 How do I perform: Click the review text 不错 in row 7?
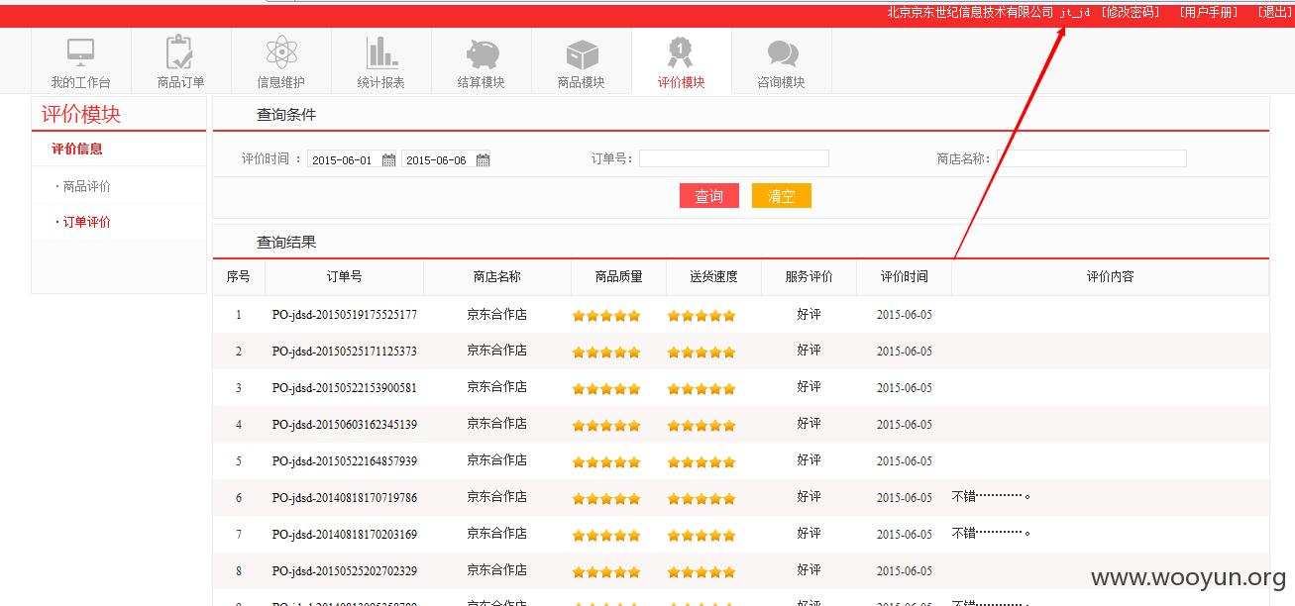click(x=992, y=534)
